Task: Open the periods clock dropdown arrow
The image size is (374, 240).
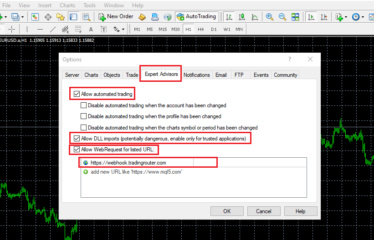Action: click(x=363, y=17)
